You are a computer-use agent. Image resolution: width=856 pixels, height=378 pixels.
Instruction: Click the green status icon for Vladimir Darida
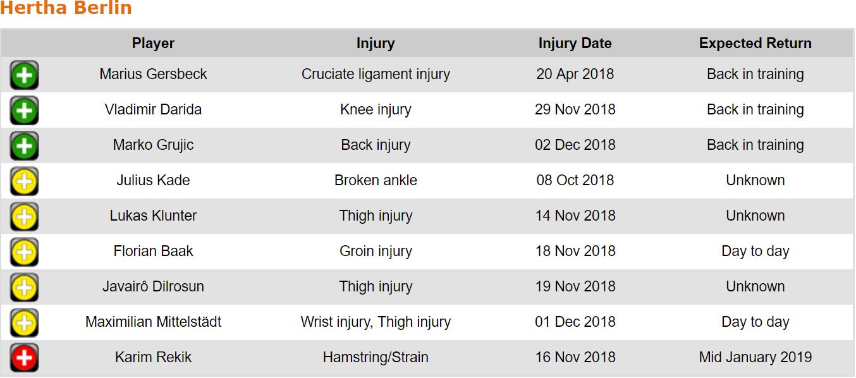tap(24, 111)
